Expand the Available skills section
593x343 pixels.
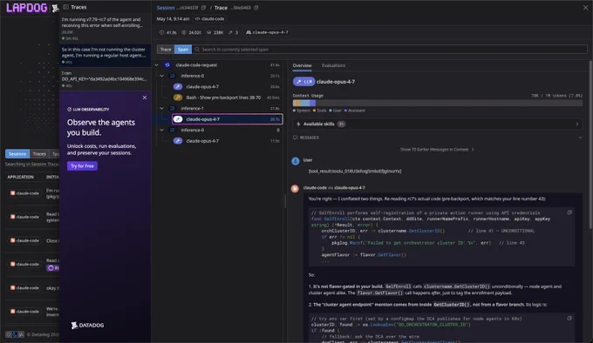click(x=438, y=124)
